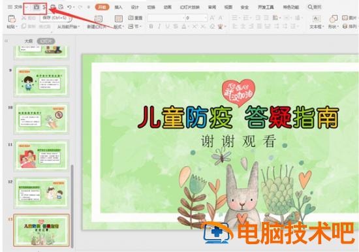Decrease the font size with smaller A icon
This screenshot has width=359, height=252.
(221, 18)
